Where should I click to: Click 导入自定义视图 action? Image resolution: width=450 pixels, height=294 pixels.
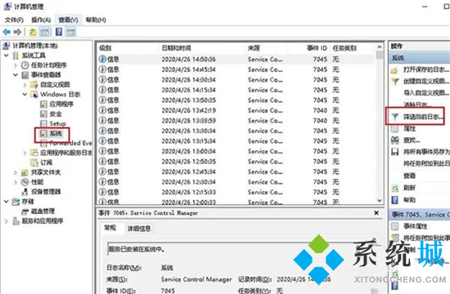pyautogui.click(x=426, y=92)
